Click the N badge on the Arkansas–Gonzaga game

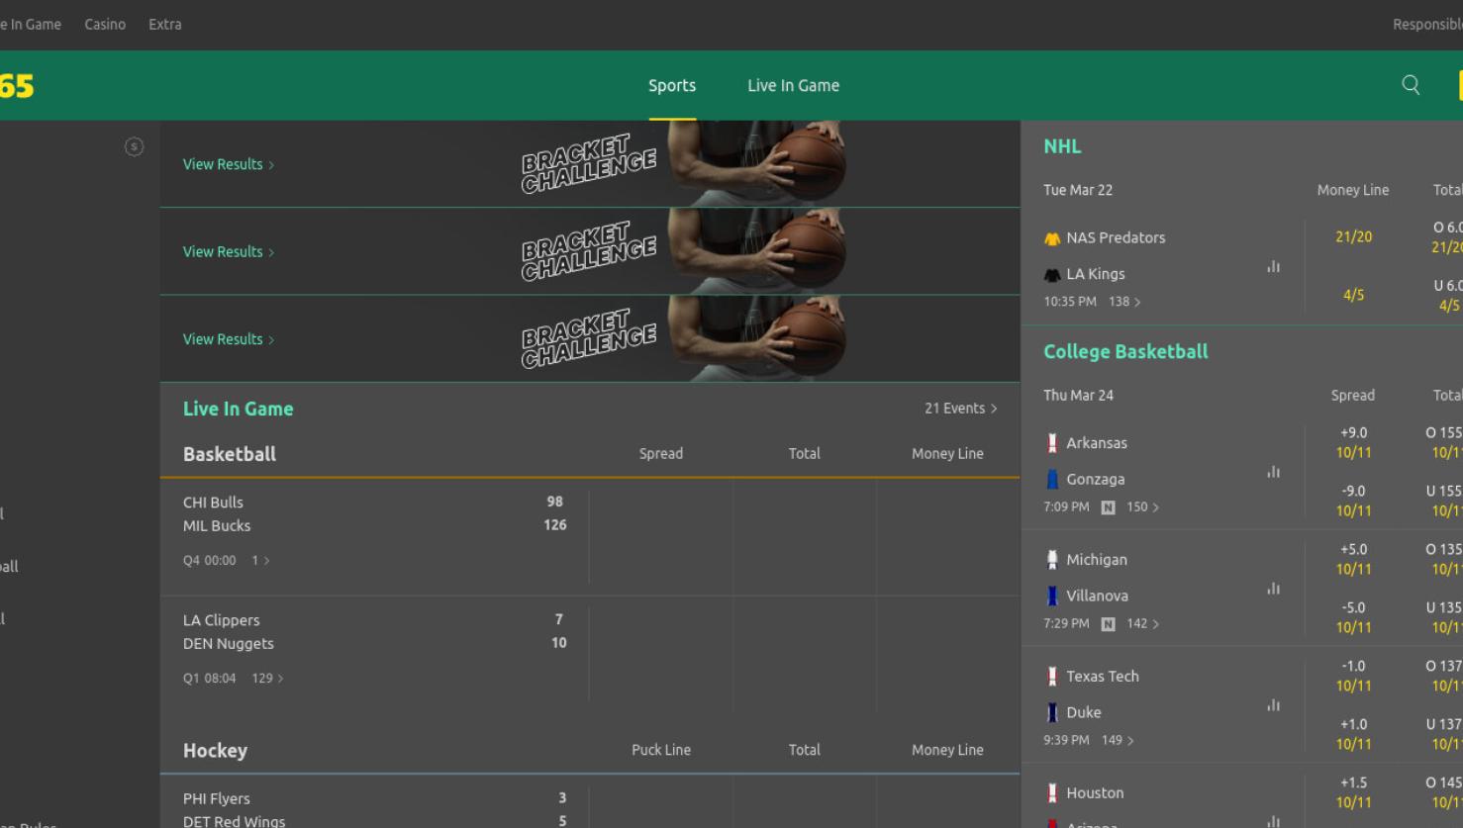(x=1108, y=507)
